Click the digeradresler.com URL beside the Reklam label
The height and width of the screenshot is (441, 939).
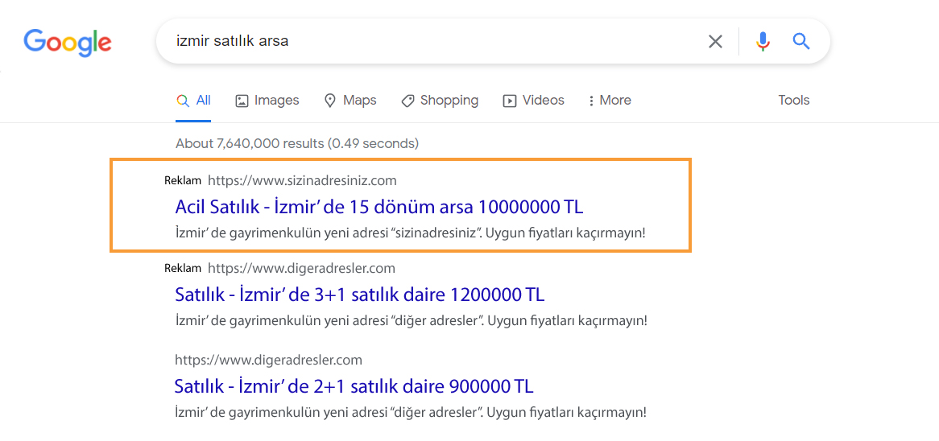pos(301,268)
